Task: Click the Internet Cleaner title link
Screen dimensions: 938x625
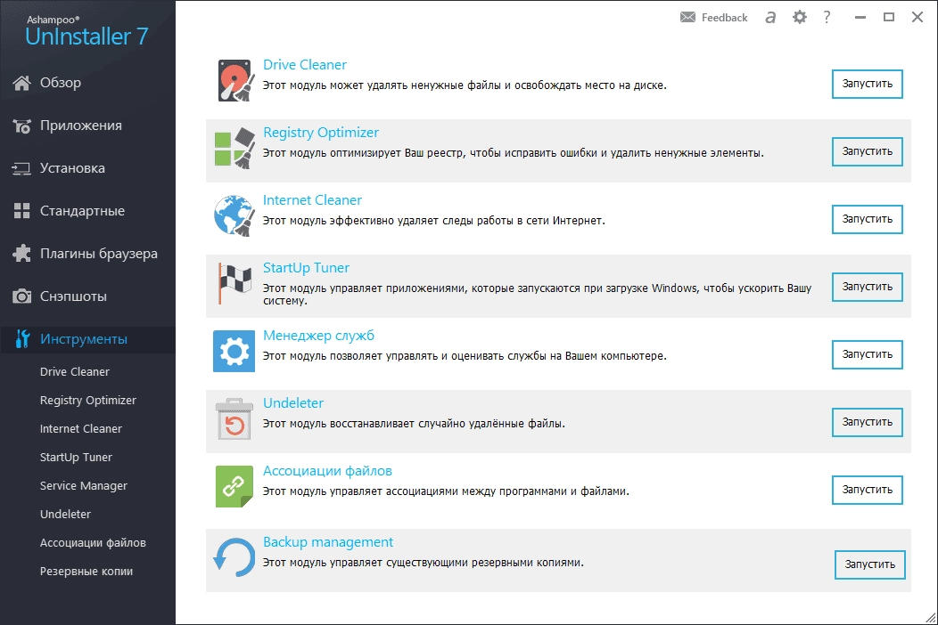Action: pos(312,200)
